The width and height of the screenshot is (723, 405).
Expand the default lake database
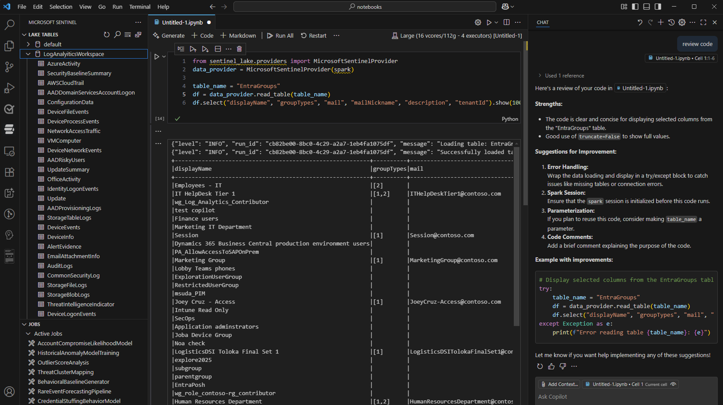point(28,44)
